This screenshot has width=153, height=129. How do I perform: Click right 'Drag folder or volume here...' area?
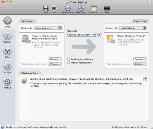119,64
